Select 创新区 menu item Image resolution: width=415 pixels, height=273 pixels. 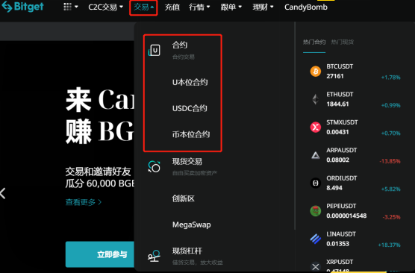tap(184, 198)
